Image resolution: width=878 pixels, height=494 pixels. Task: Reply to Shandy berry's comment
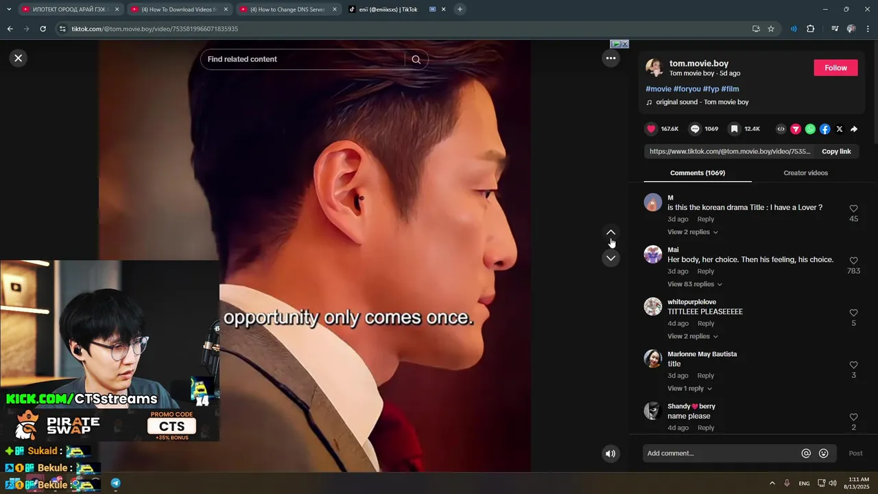[706, 428]
